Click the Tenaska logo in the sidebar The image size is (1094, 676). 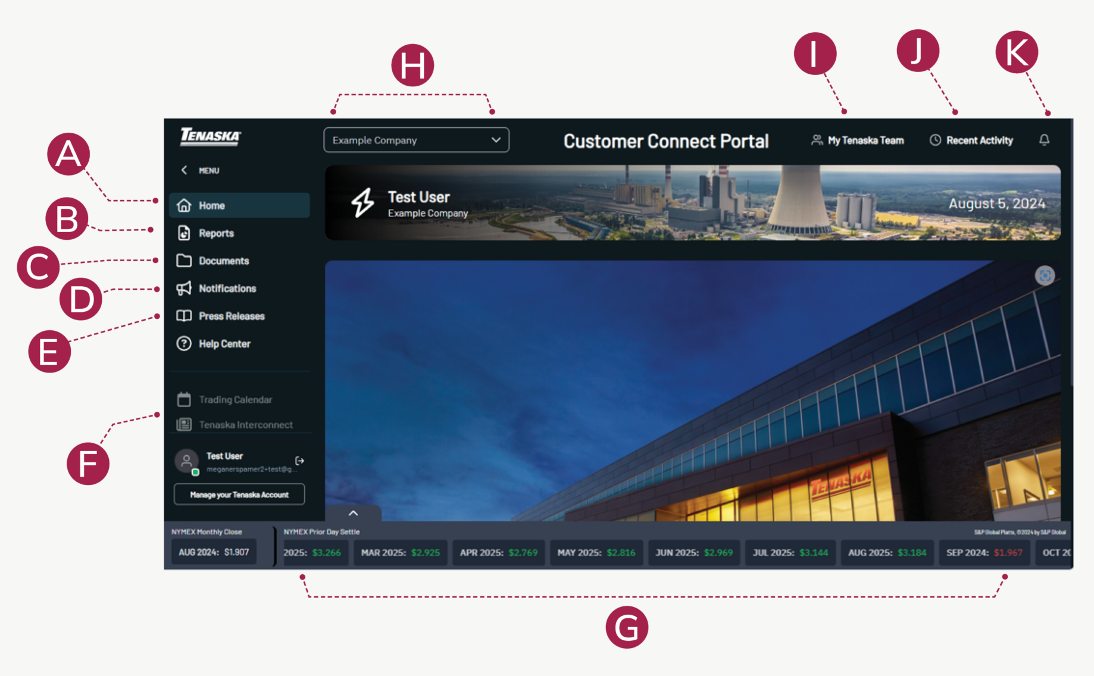coord(211,137)
